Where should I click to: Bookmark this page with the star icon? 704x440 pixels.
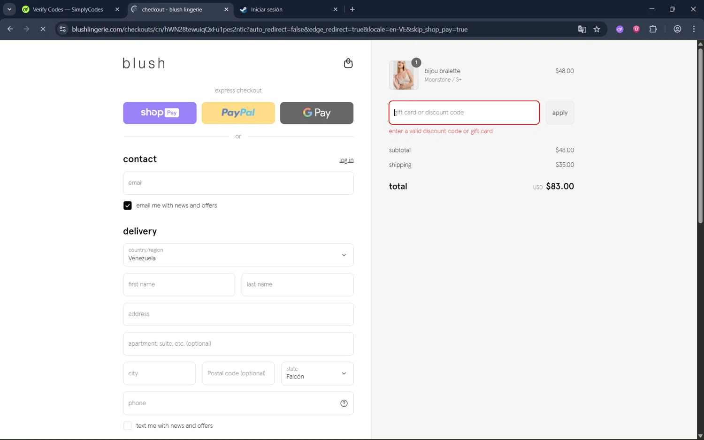597,29
